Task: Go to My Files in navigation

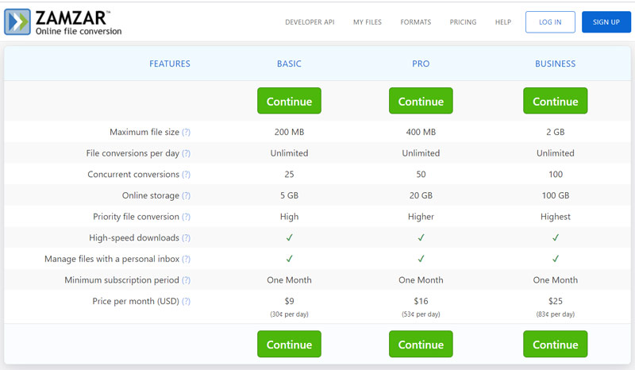Action: tap(368, 22)
